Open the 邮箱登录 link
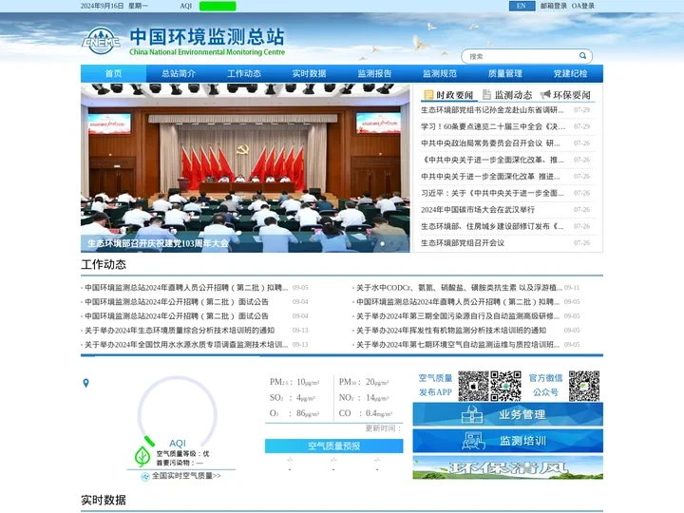Viewport: 684px width, 513px height. [x=554, y=6]
